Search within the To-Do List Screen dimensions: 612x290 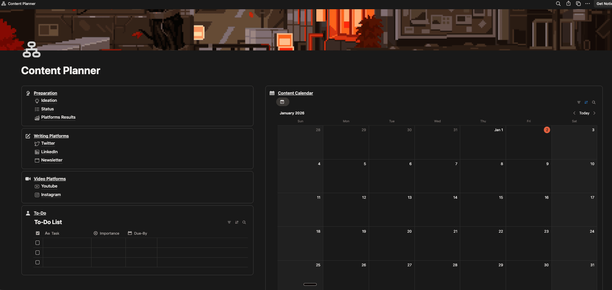[x=244, y=222]
